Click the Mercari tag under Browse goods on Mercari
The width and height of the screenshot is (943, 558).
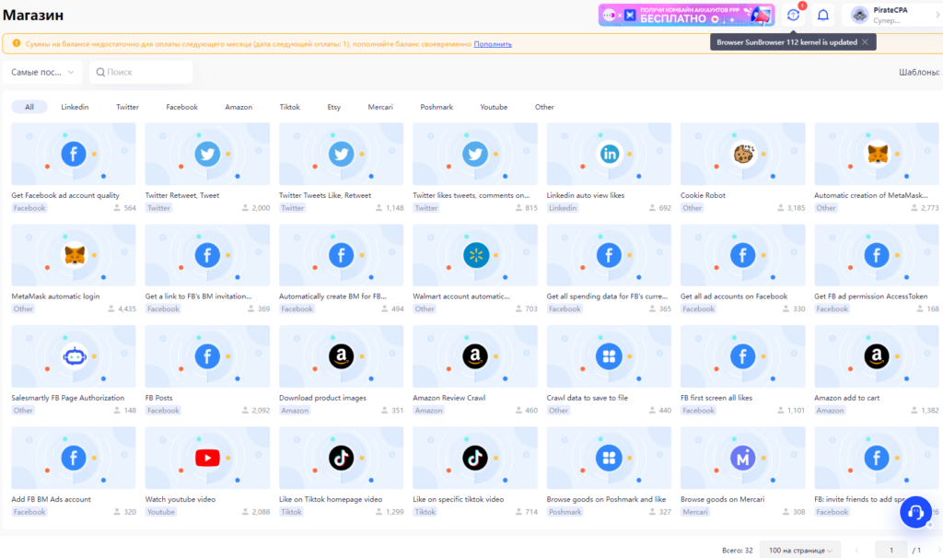tap(695, 512)
